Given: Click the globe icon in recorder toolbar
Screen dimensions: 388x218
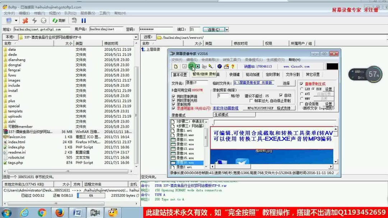Looking at the screenshot, I should (x=220, y=66).
